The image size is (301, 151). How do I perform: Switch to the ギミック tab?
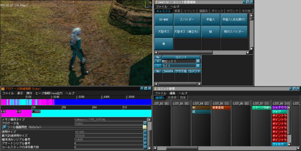pos(217,11)
